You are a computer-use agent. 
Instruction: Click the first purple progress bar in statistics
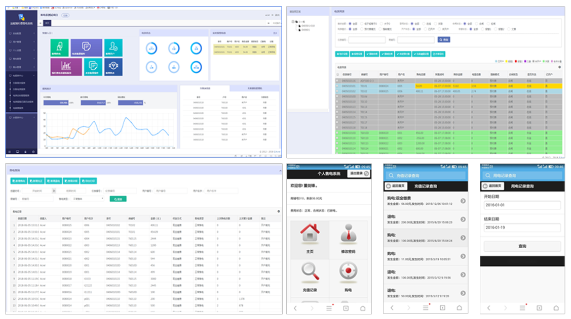[x=55, y=103]
